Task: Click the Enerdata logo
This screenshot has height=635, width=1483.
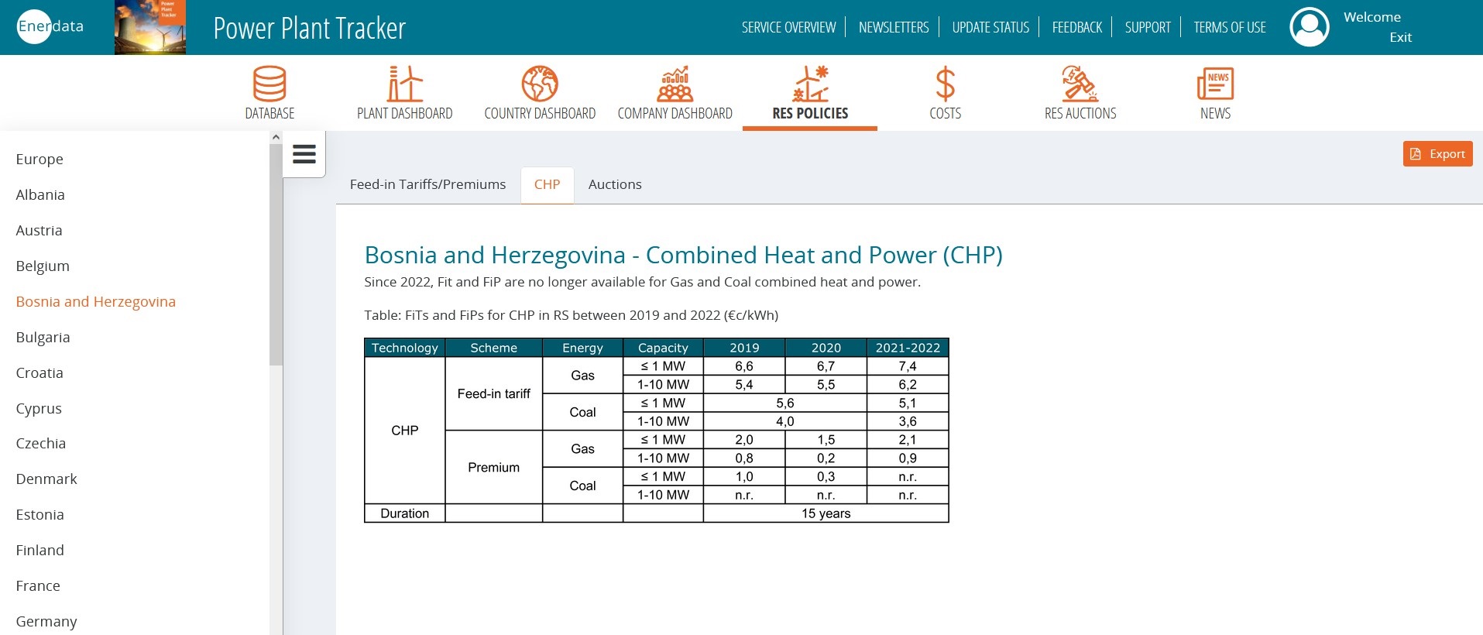Action: click(x=50, y=26)
